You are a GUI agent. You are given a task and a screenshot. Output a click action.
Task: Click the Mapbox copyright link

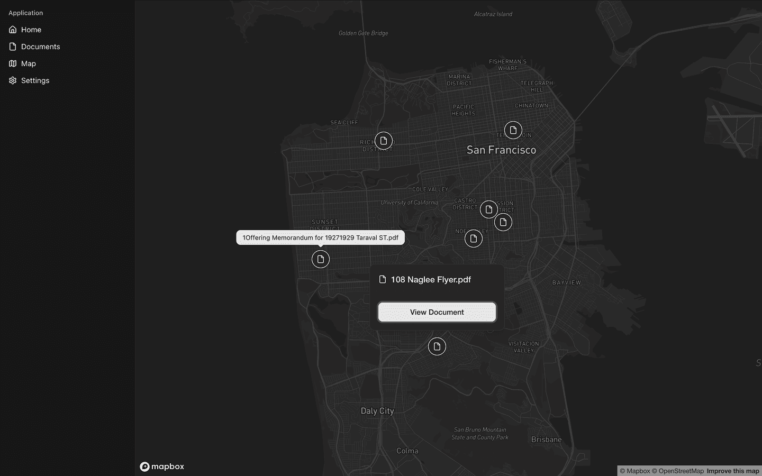636,471
